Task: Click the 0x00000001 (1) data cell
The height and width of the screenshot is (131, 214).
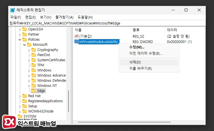Action: [179, 42]
